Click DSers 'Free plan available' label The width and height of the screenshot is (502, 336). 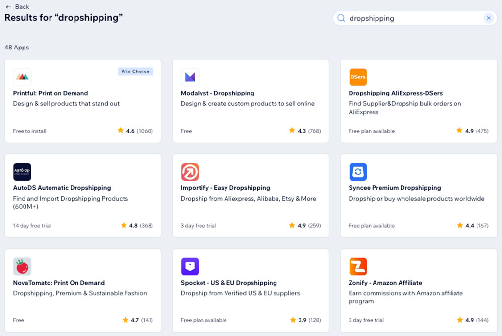pyautogui.click(x=372, y=131)
